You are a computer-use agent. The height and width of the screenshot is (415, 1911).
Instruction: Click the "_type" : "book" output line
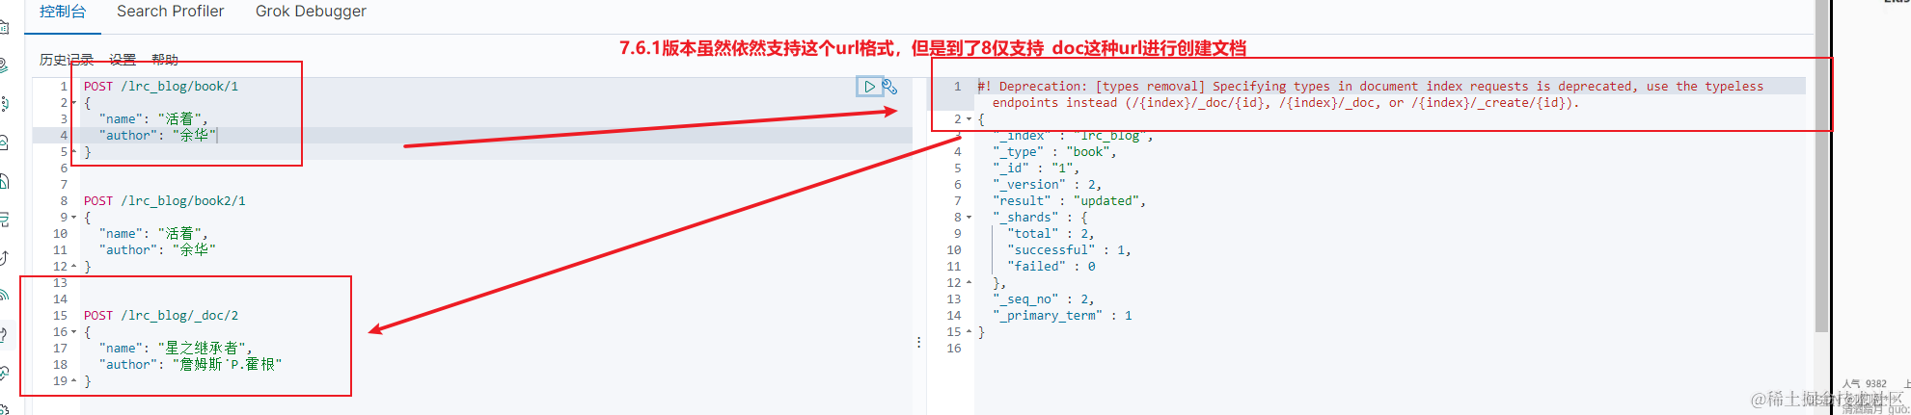pos(1054,152)
